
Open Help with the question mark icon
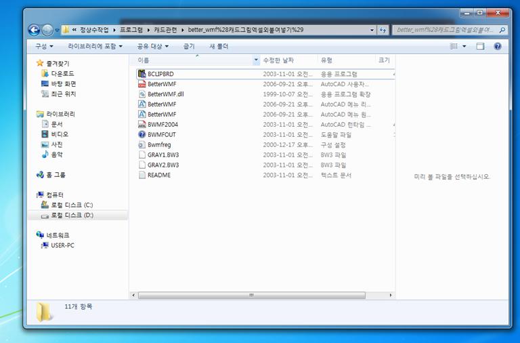[x=498, y=46]
